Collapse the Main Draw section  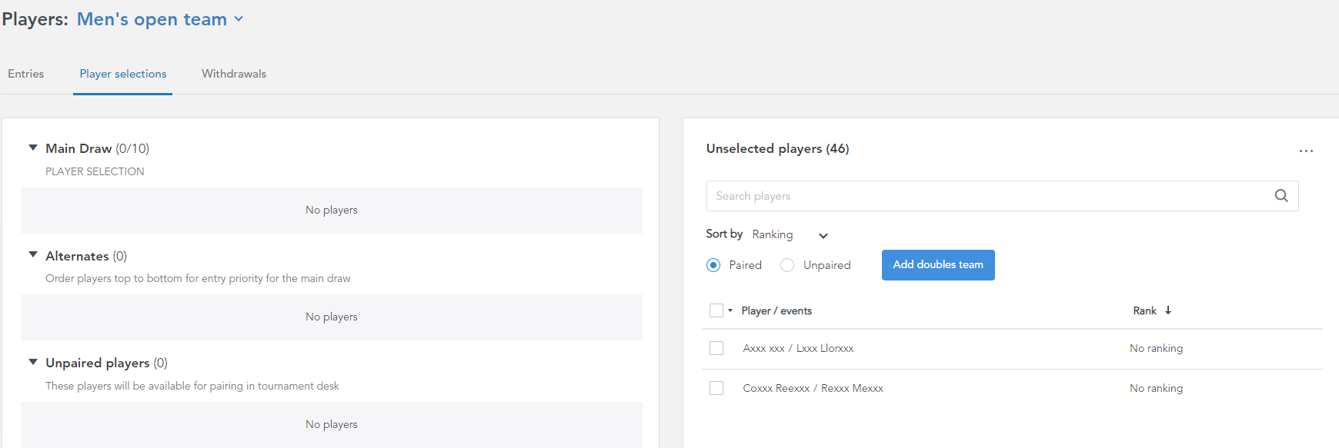[33, 148]
